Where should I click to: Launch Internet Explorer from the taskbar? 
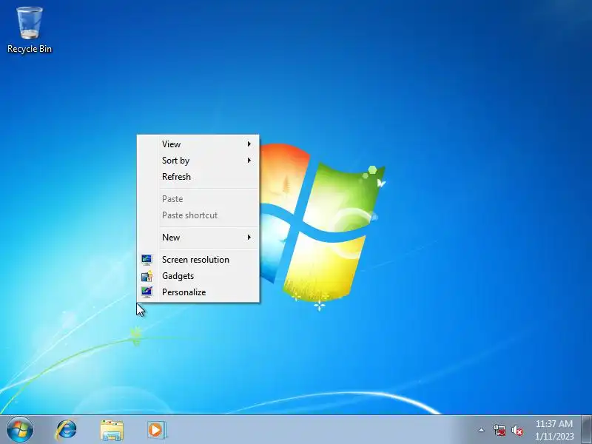66,430
